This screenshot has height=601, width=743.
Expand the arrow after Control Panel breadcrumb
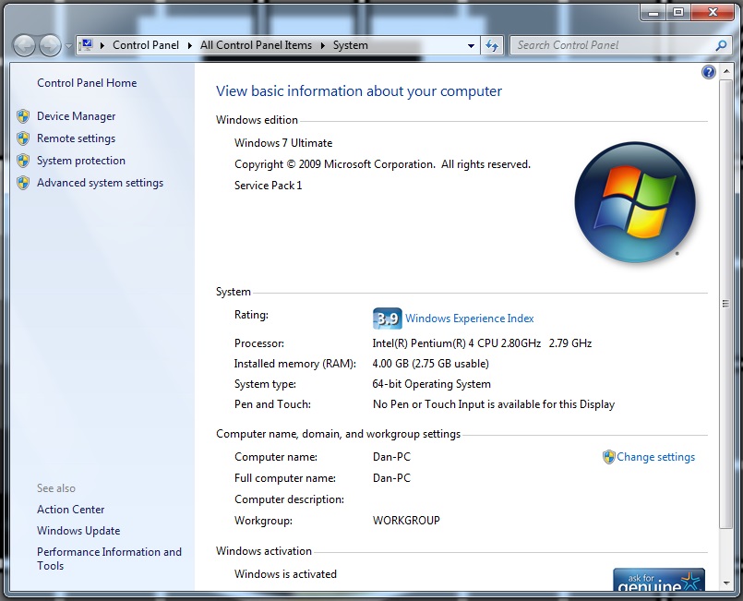(x=189, y=45)
